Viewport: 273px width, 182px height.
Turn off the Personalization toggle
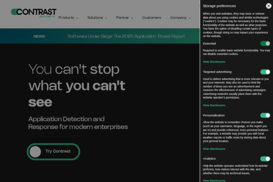point(265,115)
